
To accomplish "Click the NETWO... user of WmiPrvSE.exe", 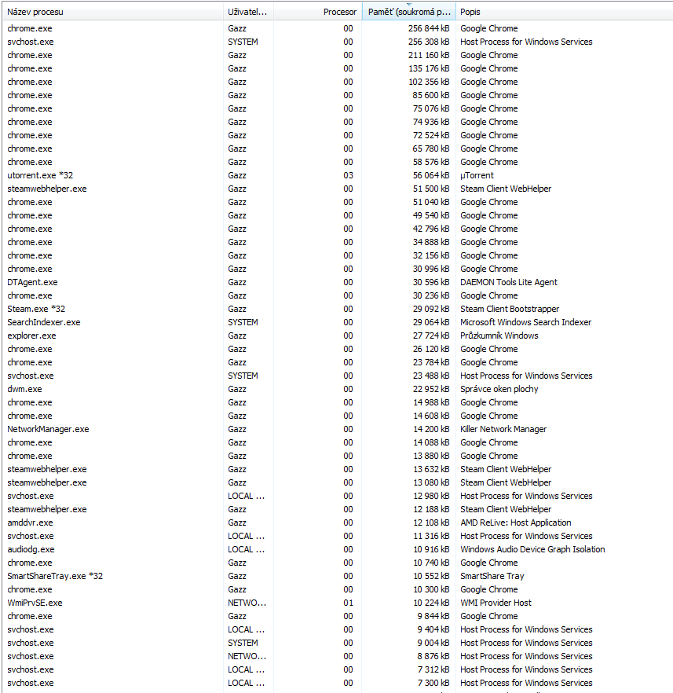I will coord(247,603).
